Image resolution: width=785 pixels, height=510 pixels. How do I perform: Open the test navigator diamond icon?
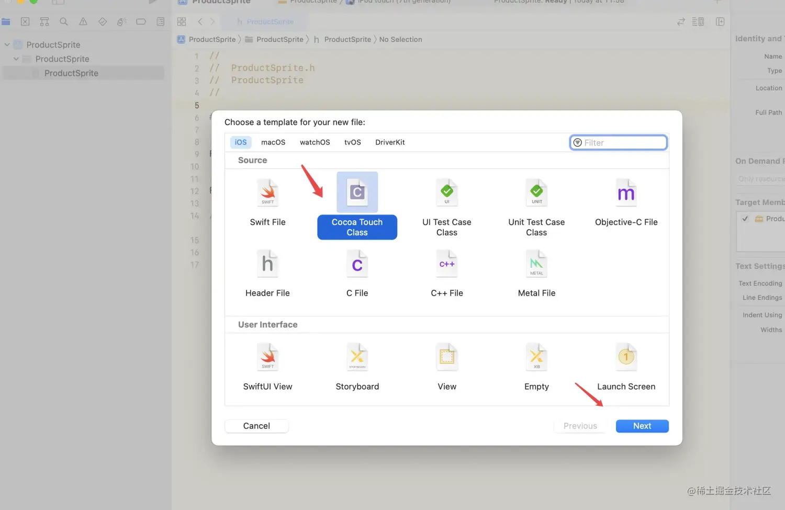103,21
